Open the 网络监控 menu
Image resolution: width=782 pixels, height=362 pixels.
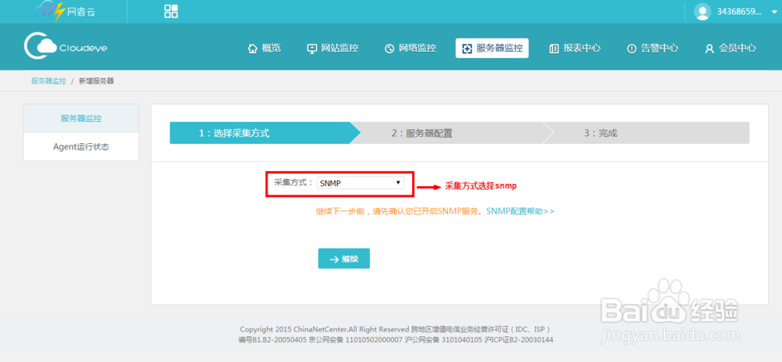[x=411, y=48]
